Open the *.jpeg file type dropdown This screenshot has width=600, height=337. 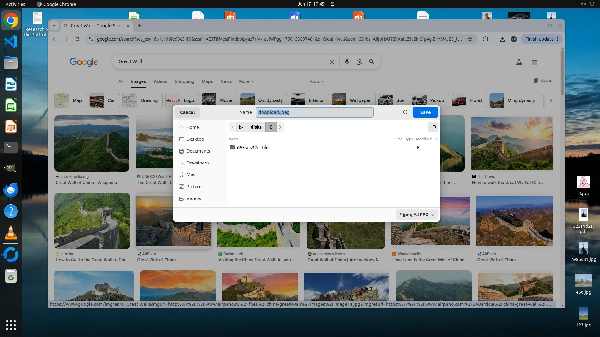pyautogui.click(x=417, y=215)
